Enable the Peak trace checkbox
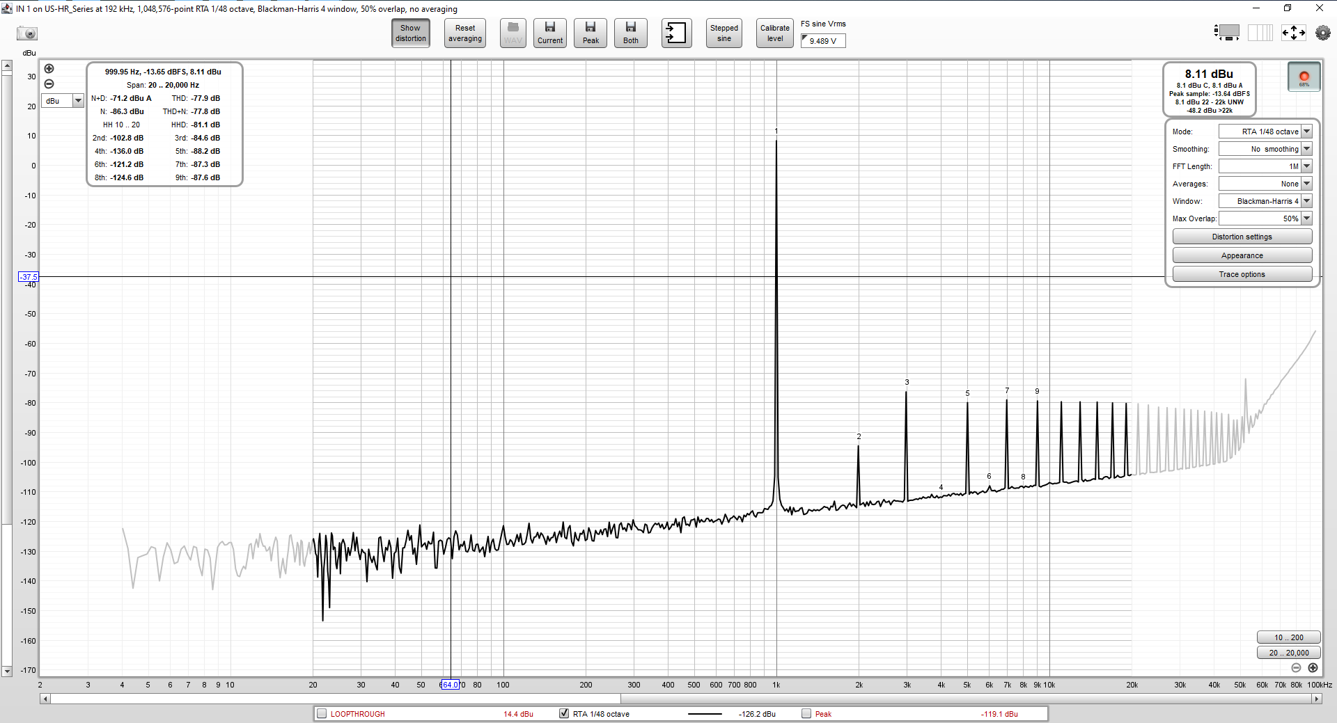Viewport: 1337px width, 723px height. (x=806, y=714)
